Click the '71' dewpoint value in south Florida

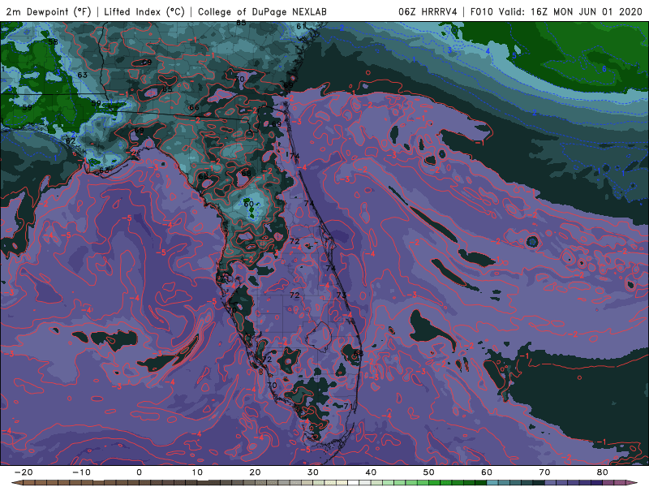pyautogui.click(x=348, y=406)
